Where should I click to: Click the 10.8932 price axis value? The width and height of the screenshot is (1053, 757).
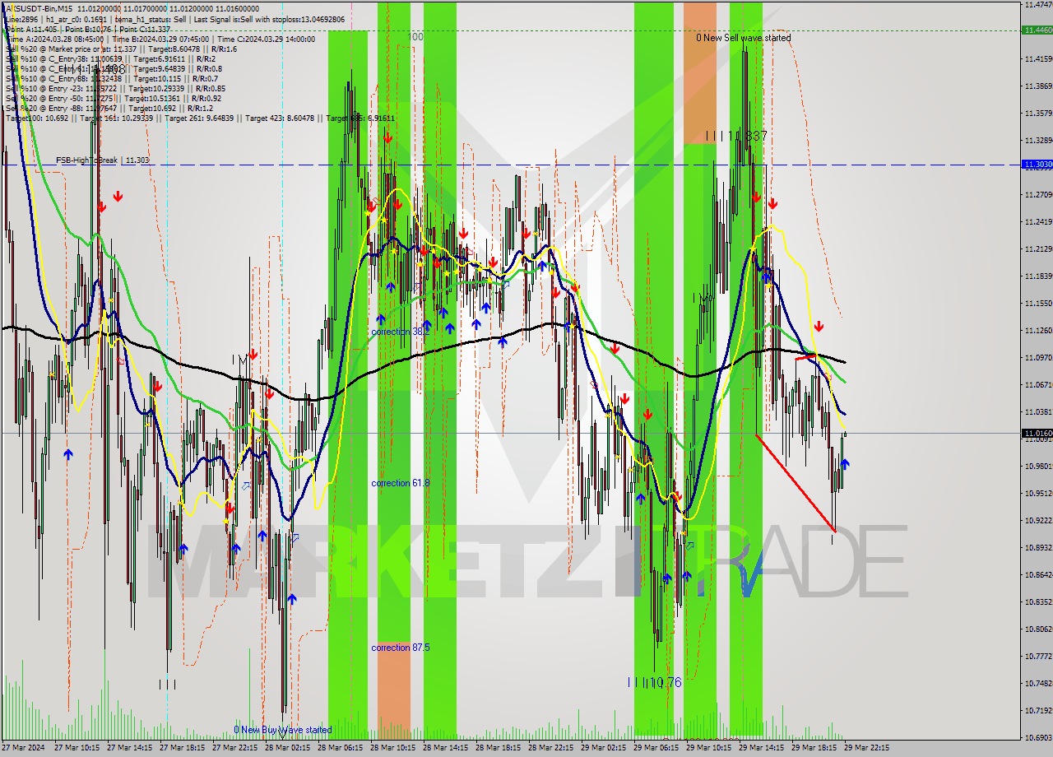click(x=1039, y=547)
